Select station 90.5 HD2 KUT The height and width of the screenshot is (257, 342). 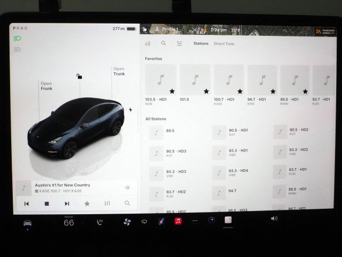[291, 132]
